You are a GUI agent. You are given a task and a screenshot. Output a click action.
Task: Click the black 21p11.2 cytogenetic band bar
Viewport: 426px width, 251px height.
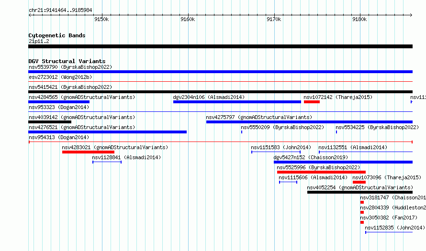tap(220, 46)
